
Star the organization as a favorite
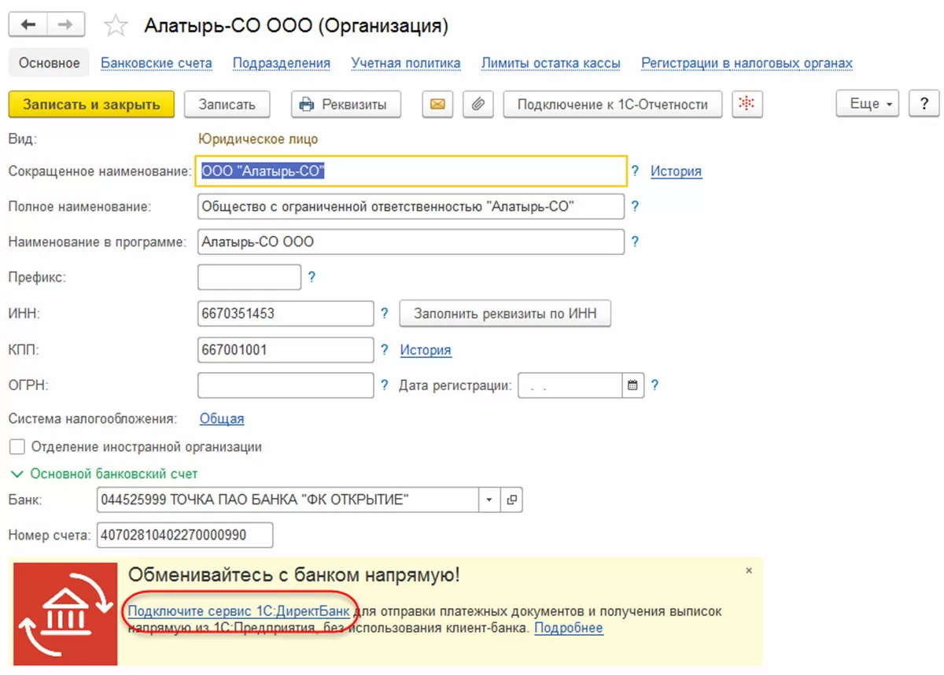point(116,27)
